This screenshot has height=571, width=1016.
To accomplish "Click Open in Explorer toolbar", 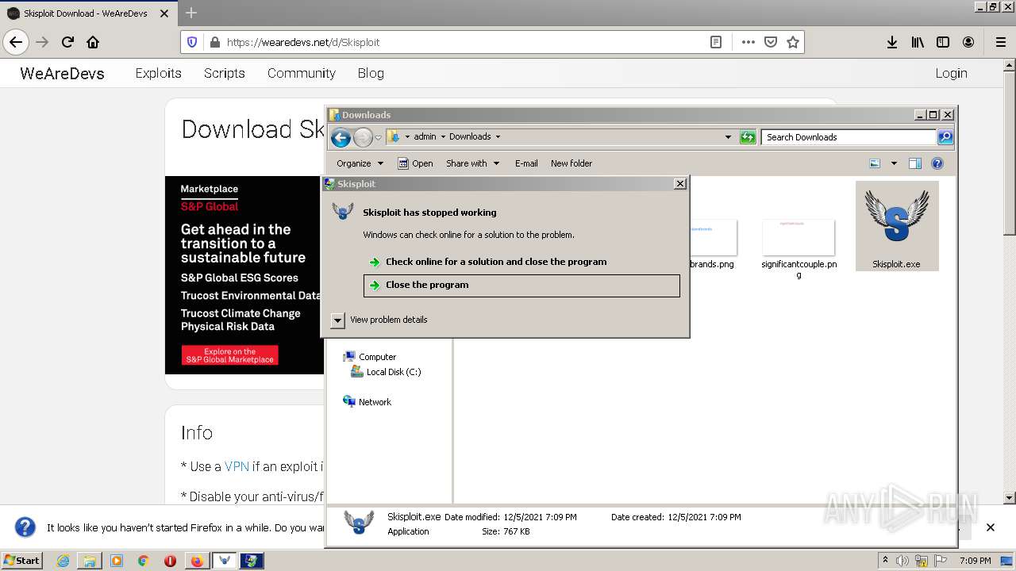I will coord(415,163).
